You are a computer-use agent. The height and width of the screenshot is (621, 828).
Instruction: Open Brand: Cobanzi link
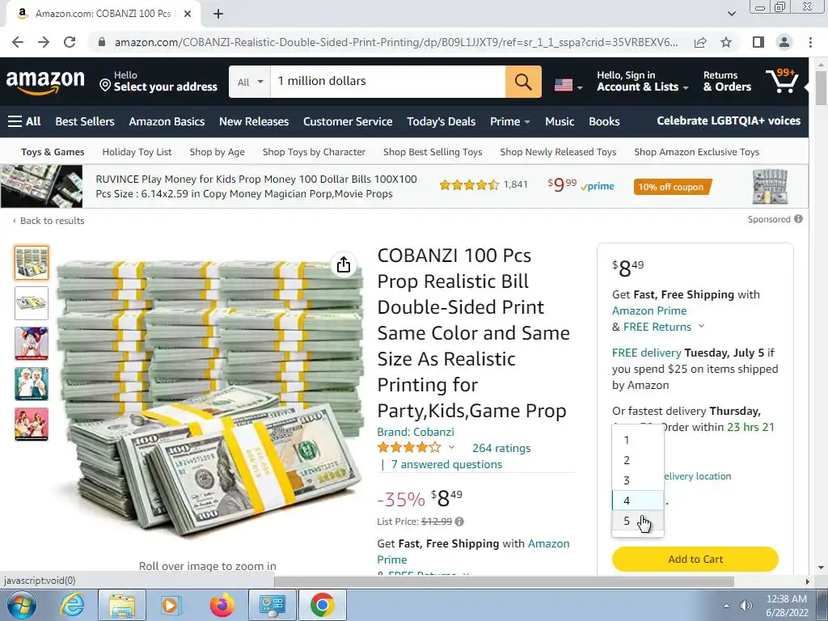416,432
